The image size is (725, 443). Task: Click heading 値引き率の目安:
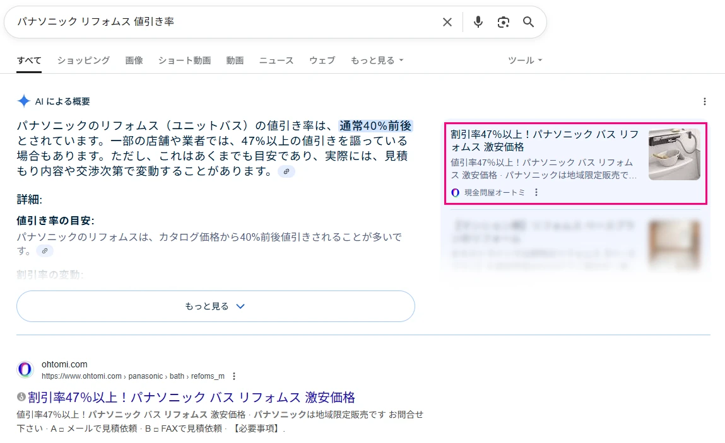pos(56,221)
